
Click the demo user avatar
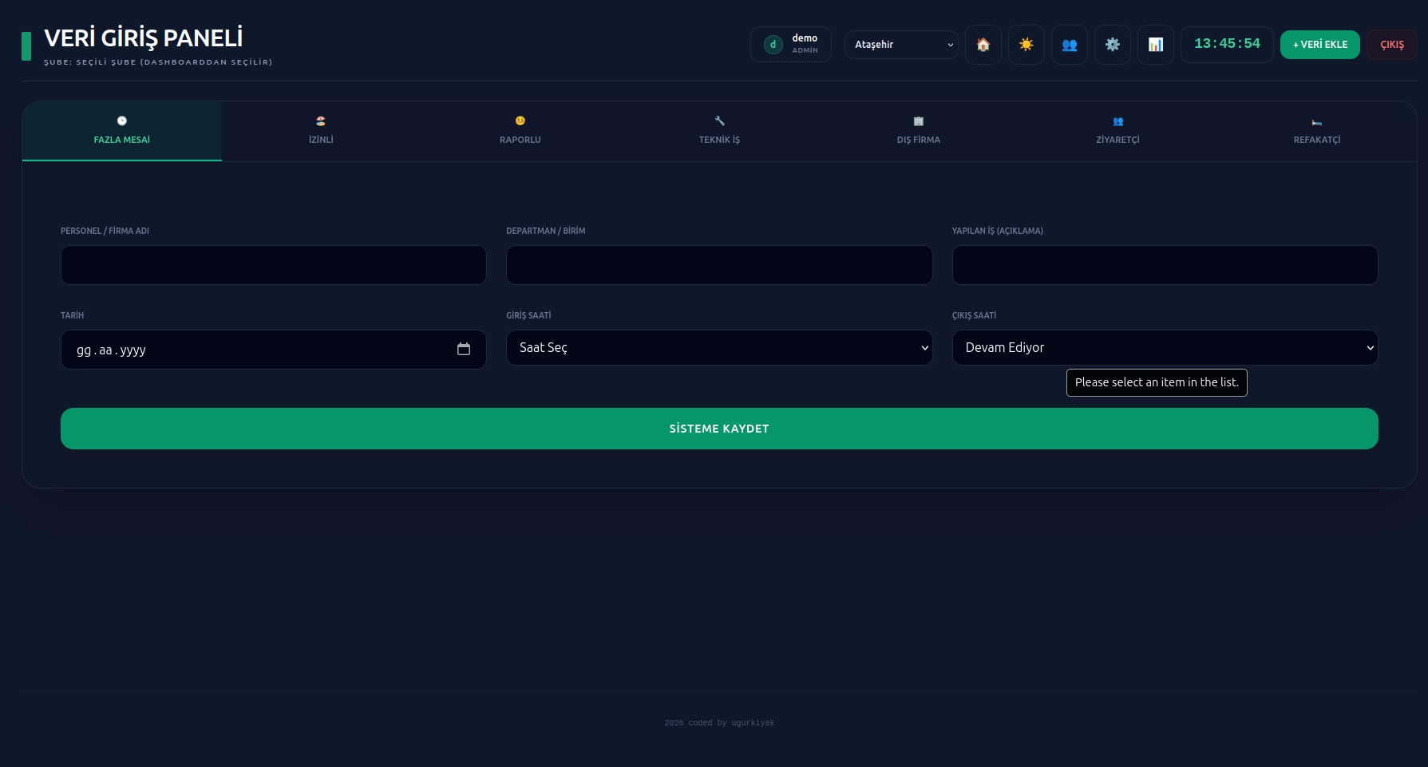(773, 45)
